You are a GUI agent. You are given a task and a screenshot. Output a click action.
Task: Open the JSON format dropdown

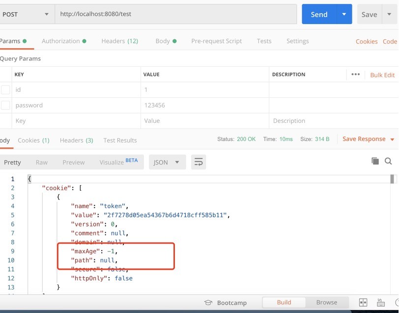tap(167, 162)
